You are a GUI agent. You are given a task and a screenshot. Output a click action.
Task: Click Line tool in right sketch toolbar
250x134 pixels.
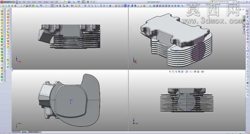tap(247, 21)
